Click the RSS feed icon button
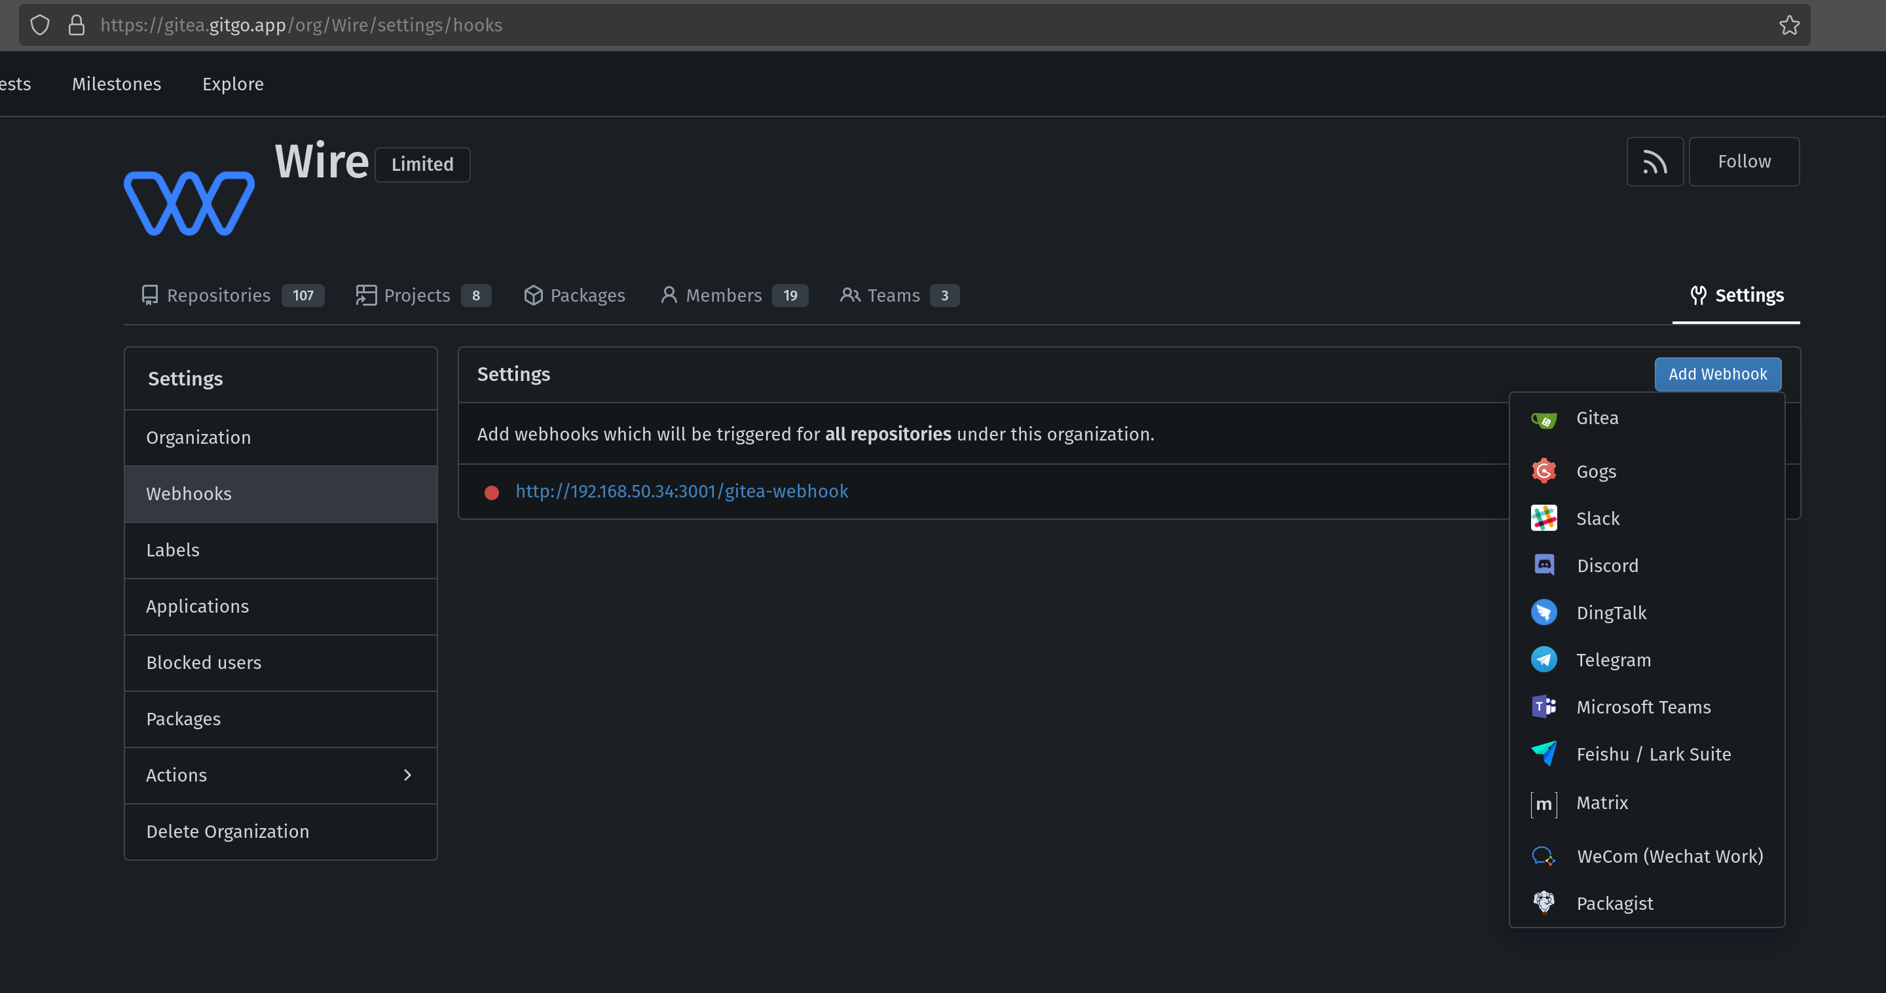Image resolution: width=1886 pixels, height=993 pixels. pyautogui.click(x=1654, y=162)
